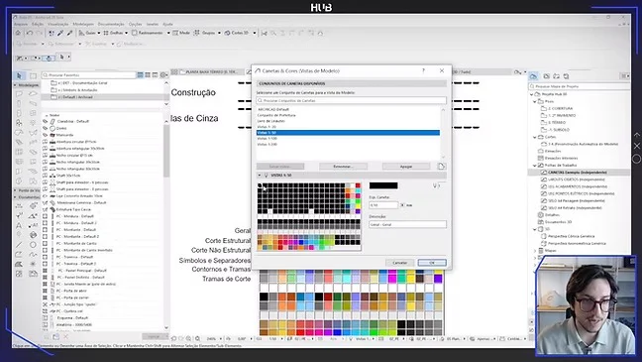
Task: Open the Arquivo menu
Action: click(x=21, y=24)
